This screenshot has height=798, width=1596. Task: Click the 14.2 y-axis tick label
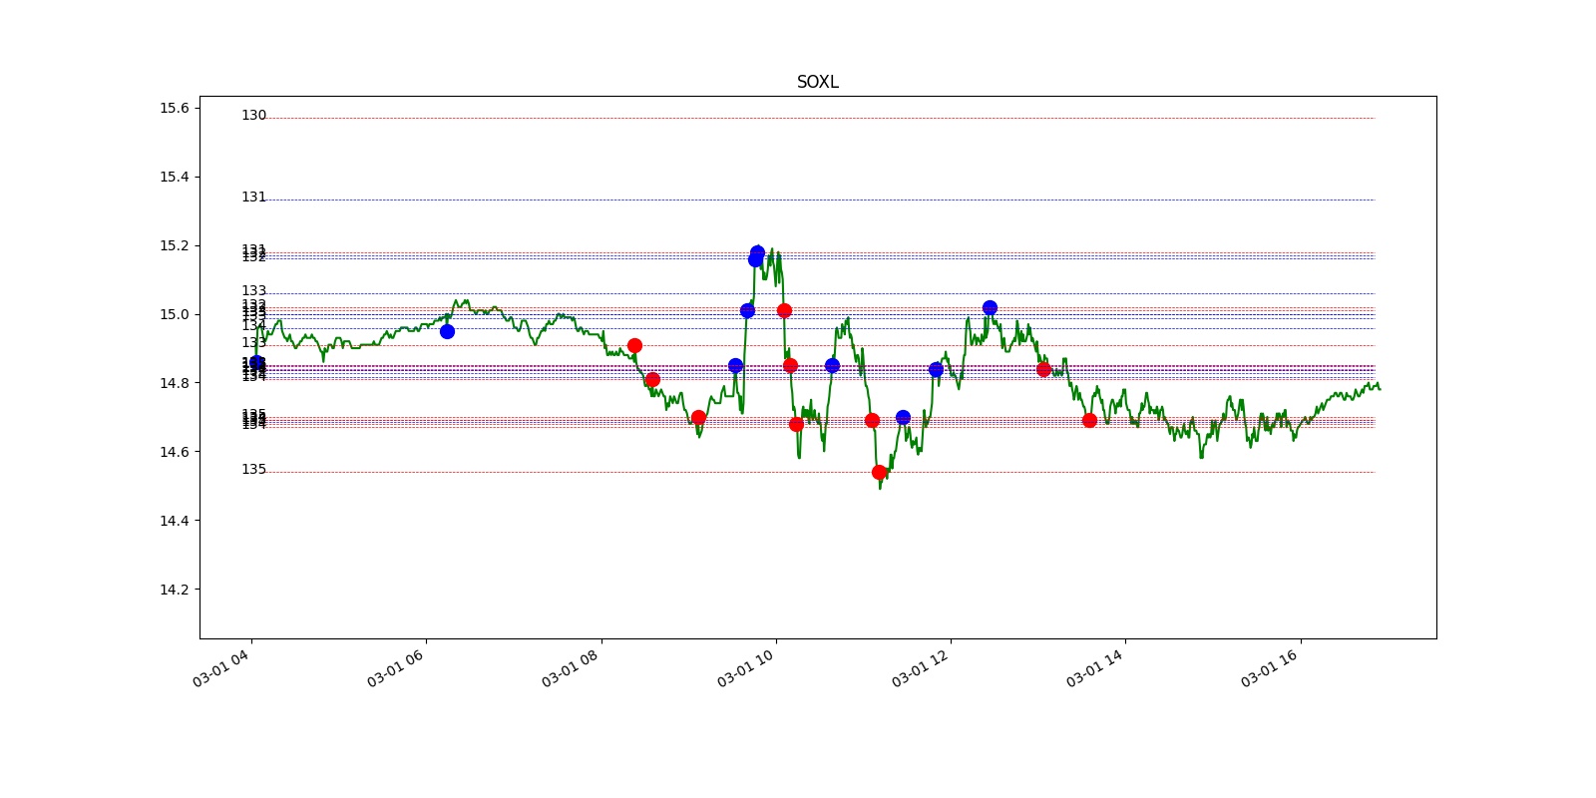[174, 590]
